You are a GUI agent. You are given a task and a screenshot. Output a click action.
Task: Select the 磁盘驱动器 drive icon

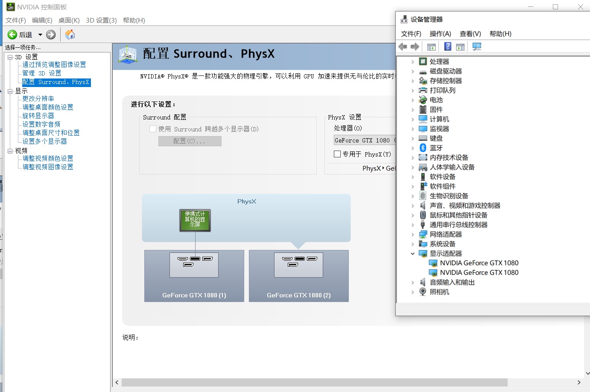coord(423,71)
